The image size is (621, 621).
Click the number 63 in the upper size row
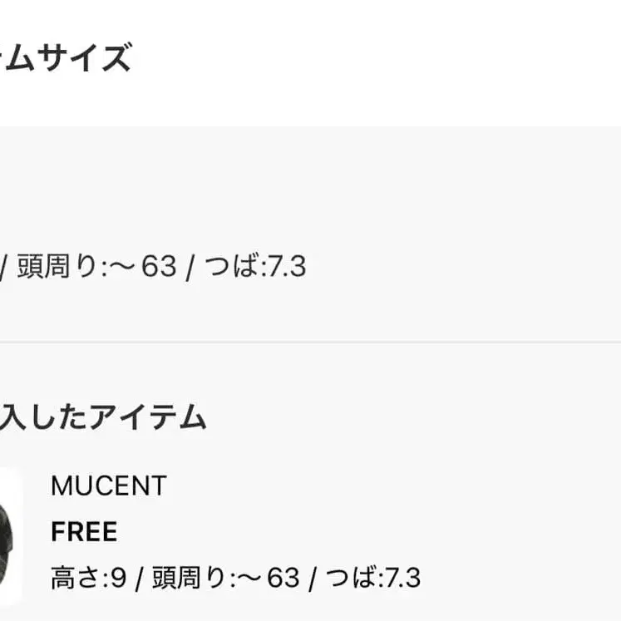(159, 267)
